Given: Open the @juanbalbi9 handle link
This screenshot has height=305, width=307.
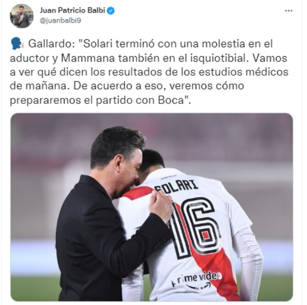Looking at the screenshot, I should coord(60,21).
